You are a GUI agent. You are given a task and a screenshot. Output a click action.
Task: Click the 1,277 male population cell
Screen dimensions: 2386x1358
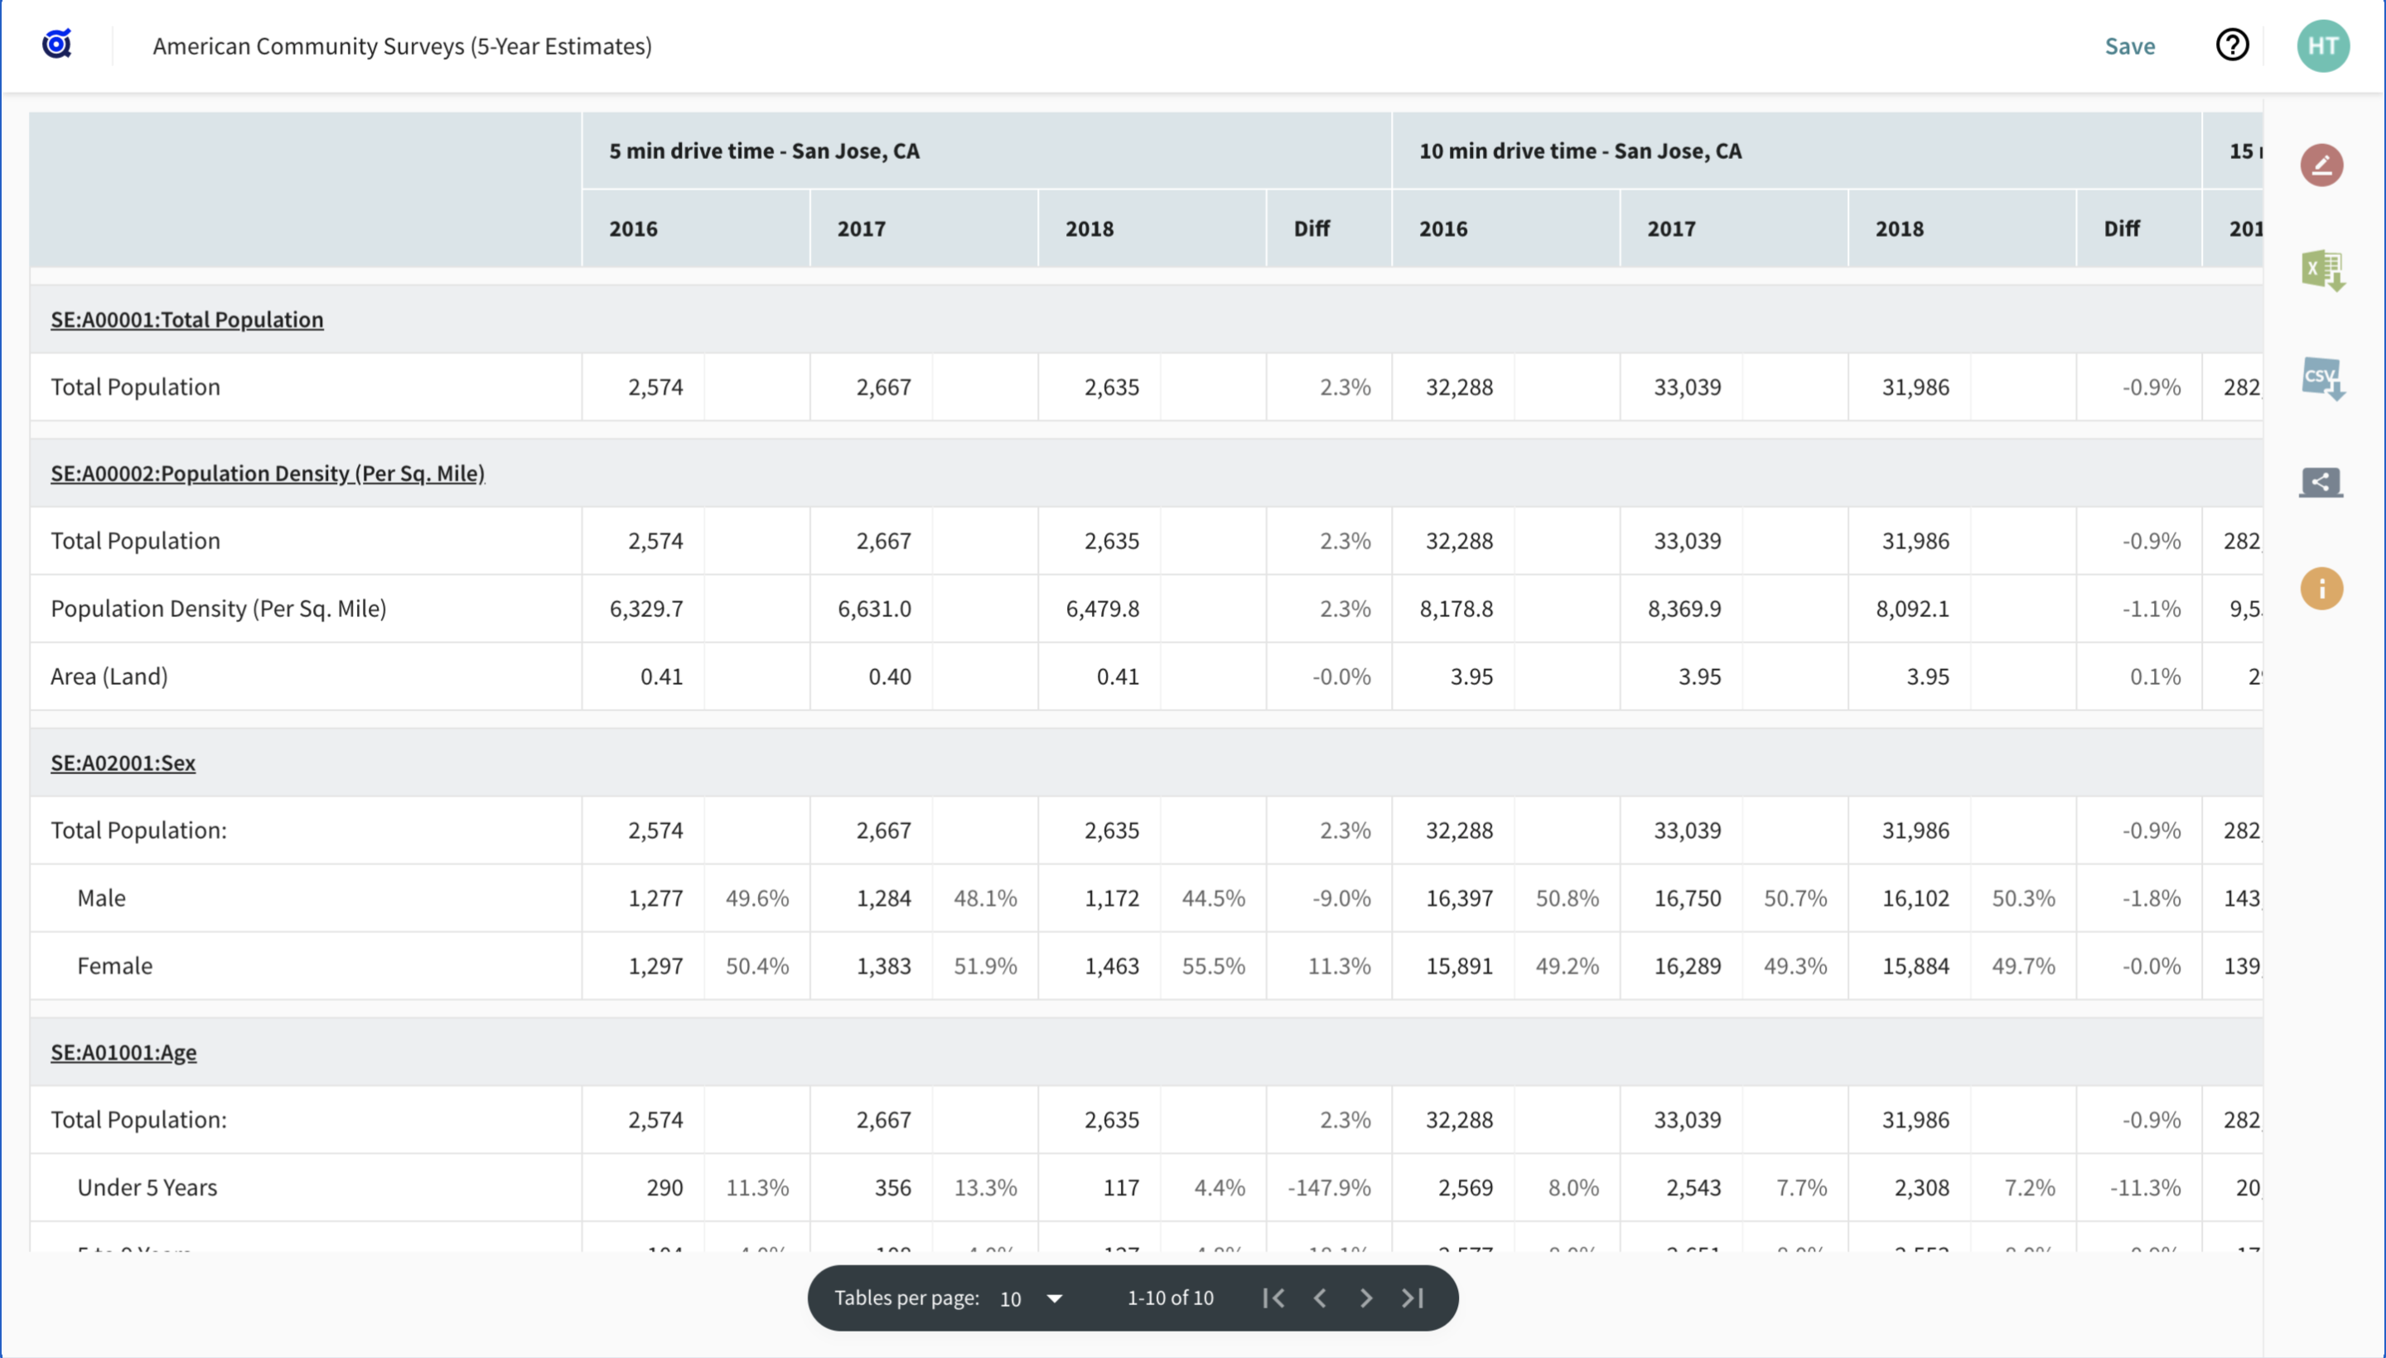click(x=655, y=898)
